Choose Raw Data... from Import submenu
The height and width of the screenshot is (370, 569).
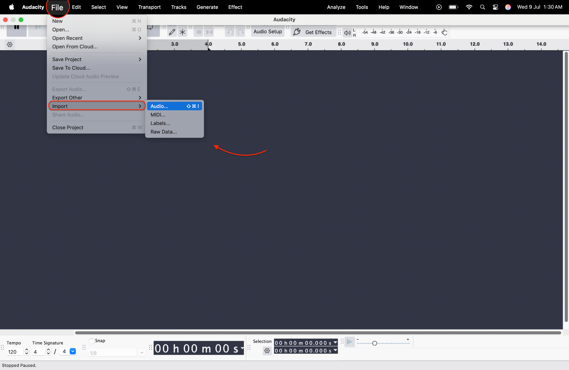174,132
